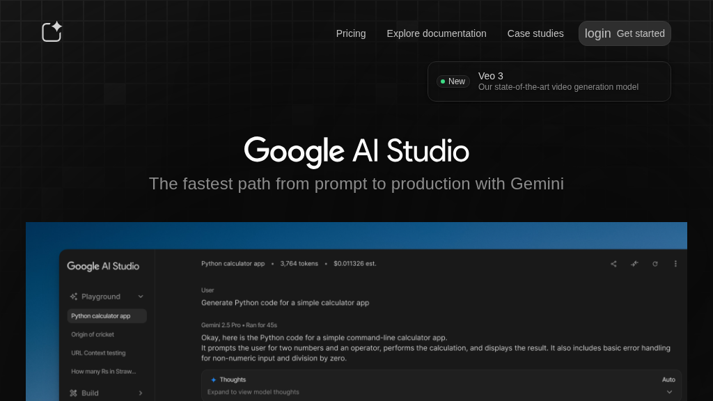Click the share conversation icon
Image resolution: width=713 pixels, height=401 pixels.
[x=613, y=264]
